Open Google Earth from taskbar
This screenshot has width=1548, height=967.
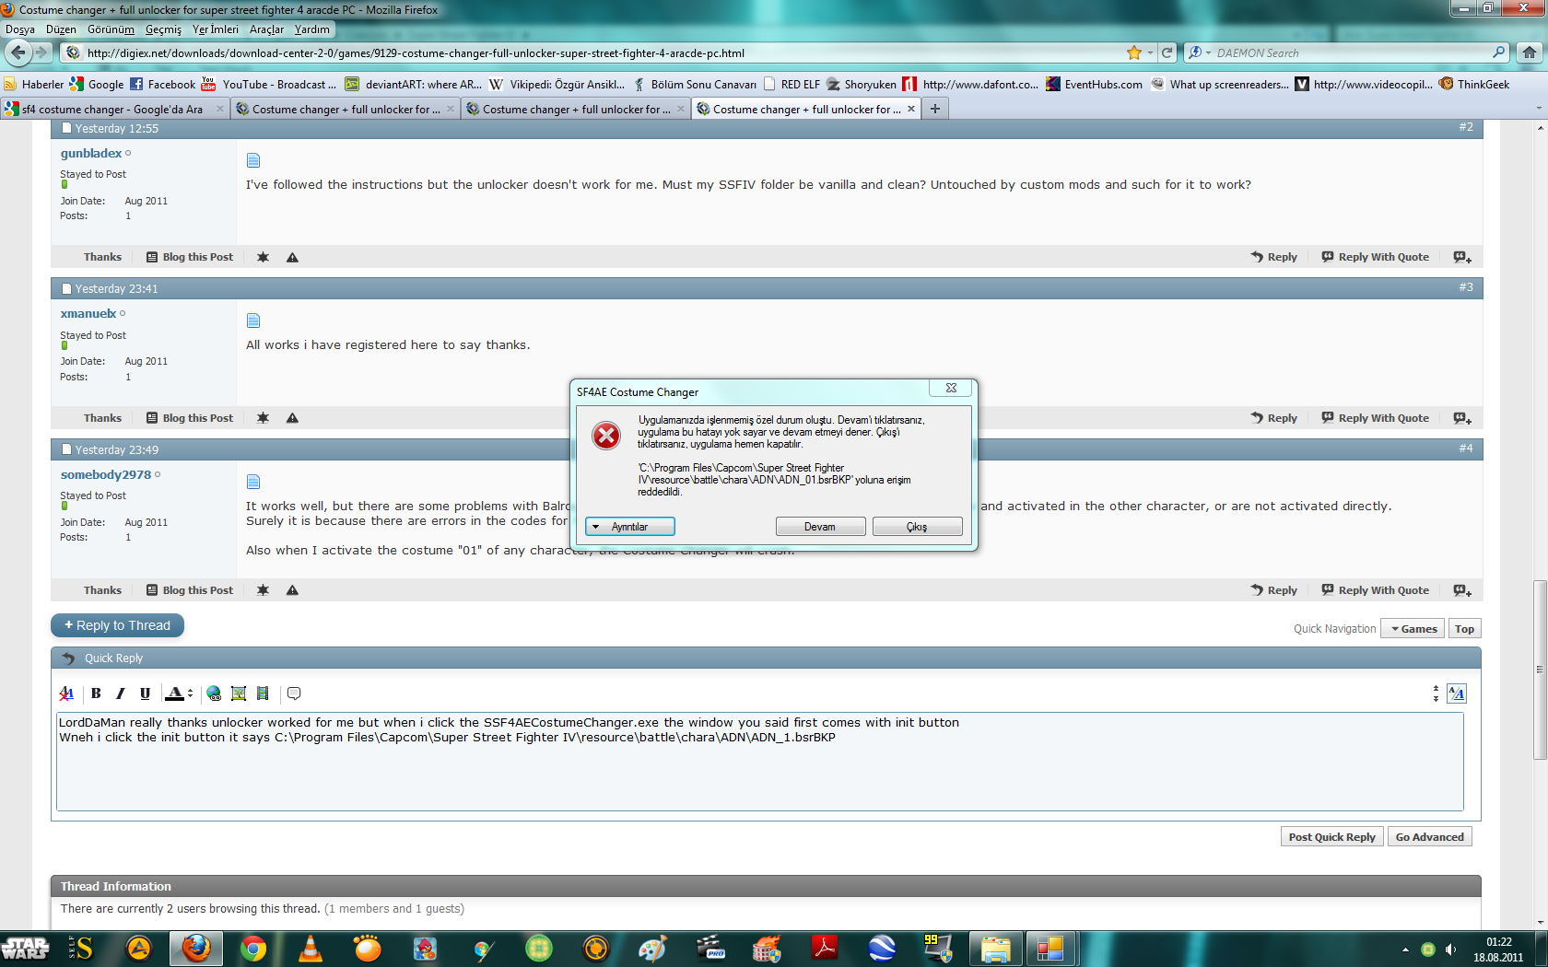[882, 948]
